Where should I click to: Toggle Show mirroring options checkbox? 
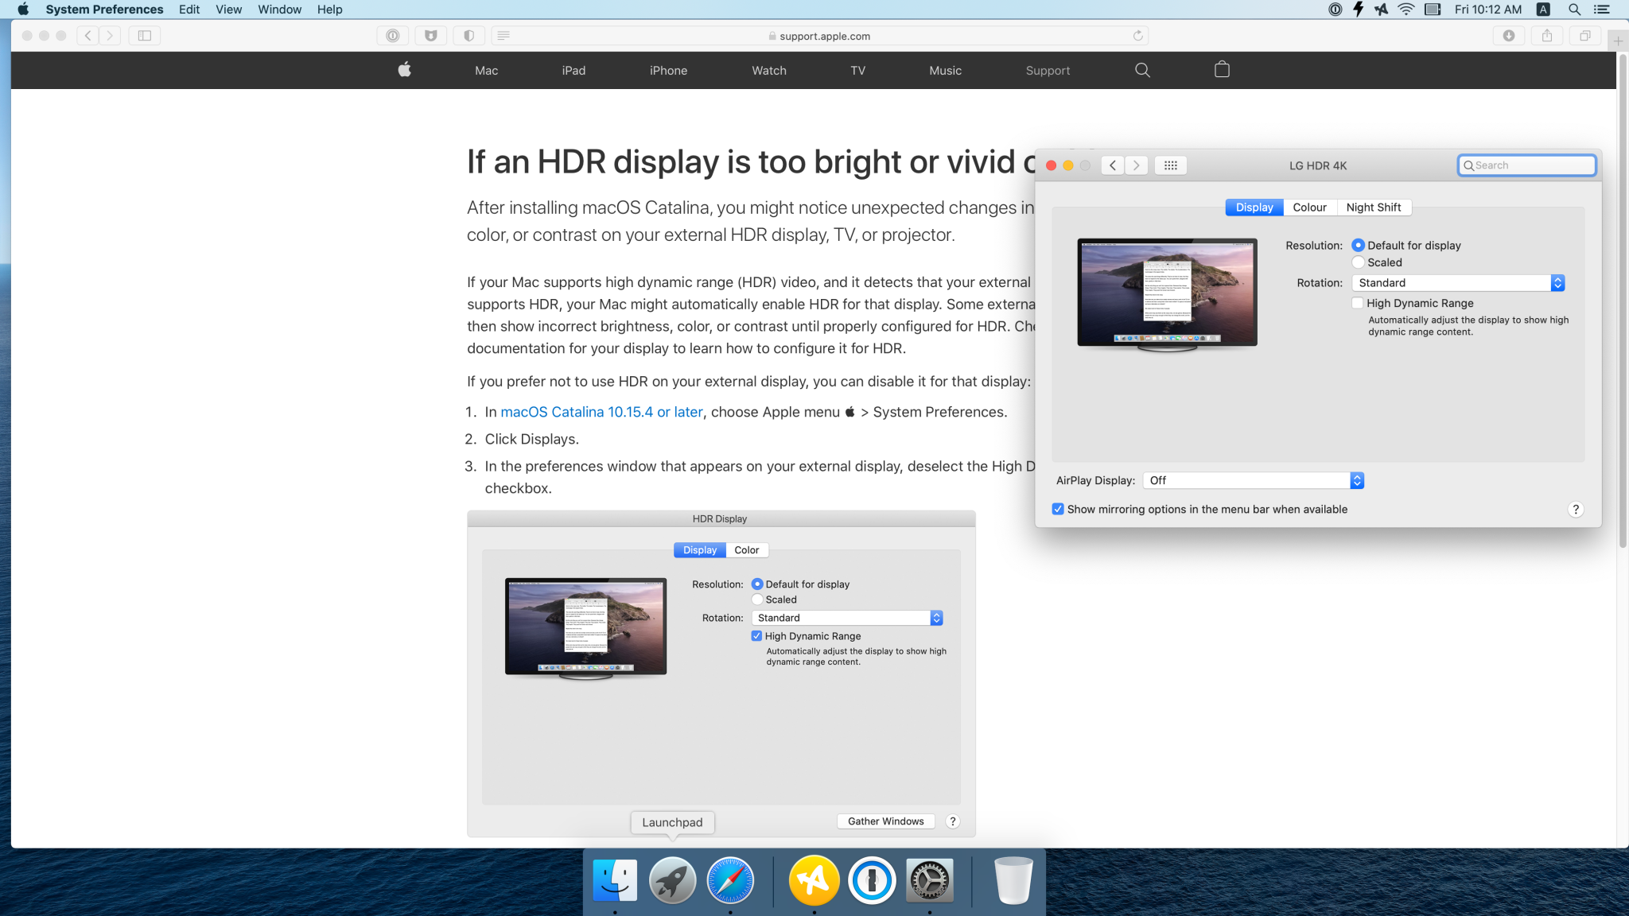coord(1058,509)
